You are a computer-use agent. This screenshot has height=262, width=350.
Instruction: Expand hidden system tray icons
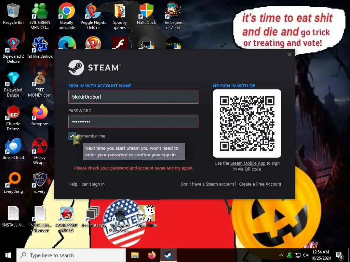(281, 255)
